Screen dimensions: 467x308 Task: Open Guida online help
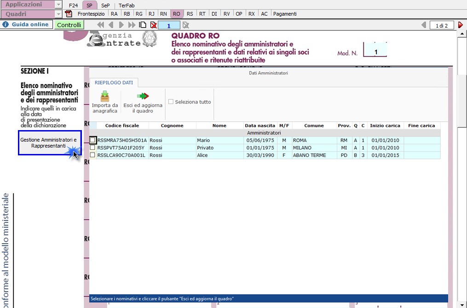(26, 24)
